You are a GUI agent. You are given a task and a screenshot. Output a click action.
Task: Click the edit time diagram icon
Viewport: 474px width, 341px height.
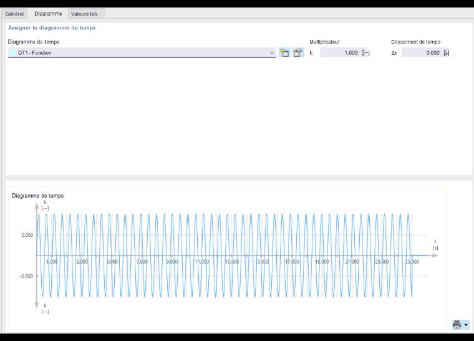click(298, 52)
